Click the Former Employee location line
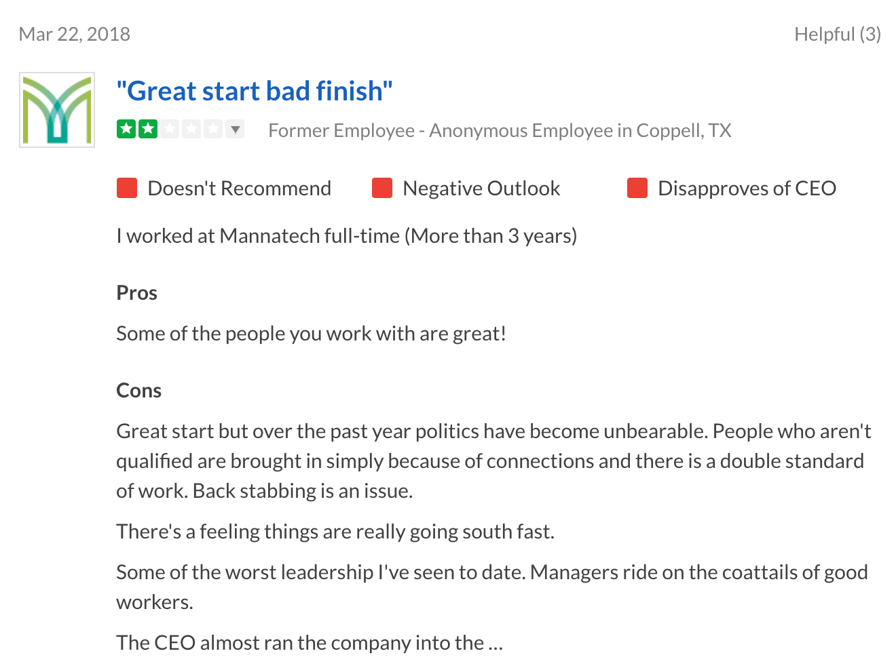896x666 pixels. tap(500, 130)
